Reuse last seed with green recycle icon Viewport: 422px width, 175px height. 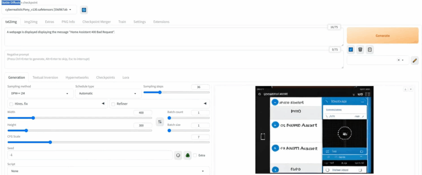click(x=187, y=155)
